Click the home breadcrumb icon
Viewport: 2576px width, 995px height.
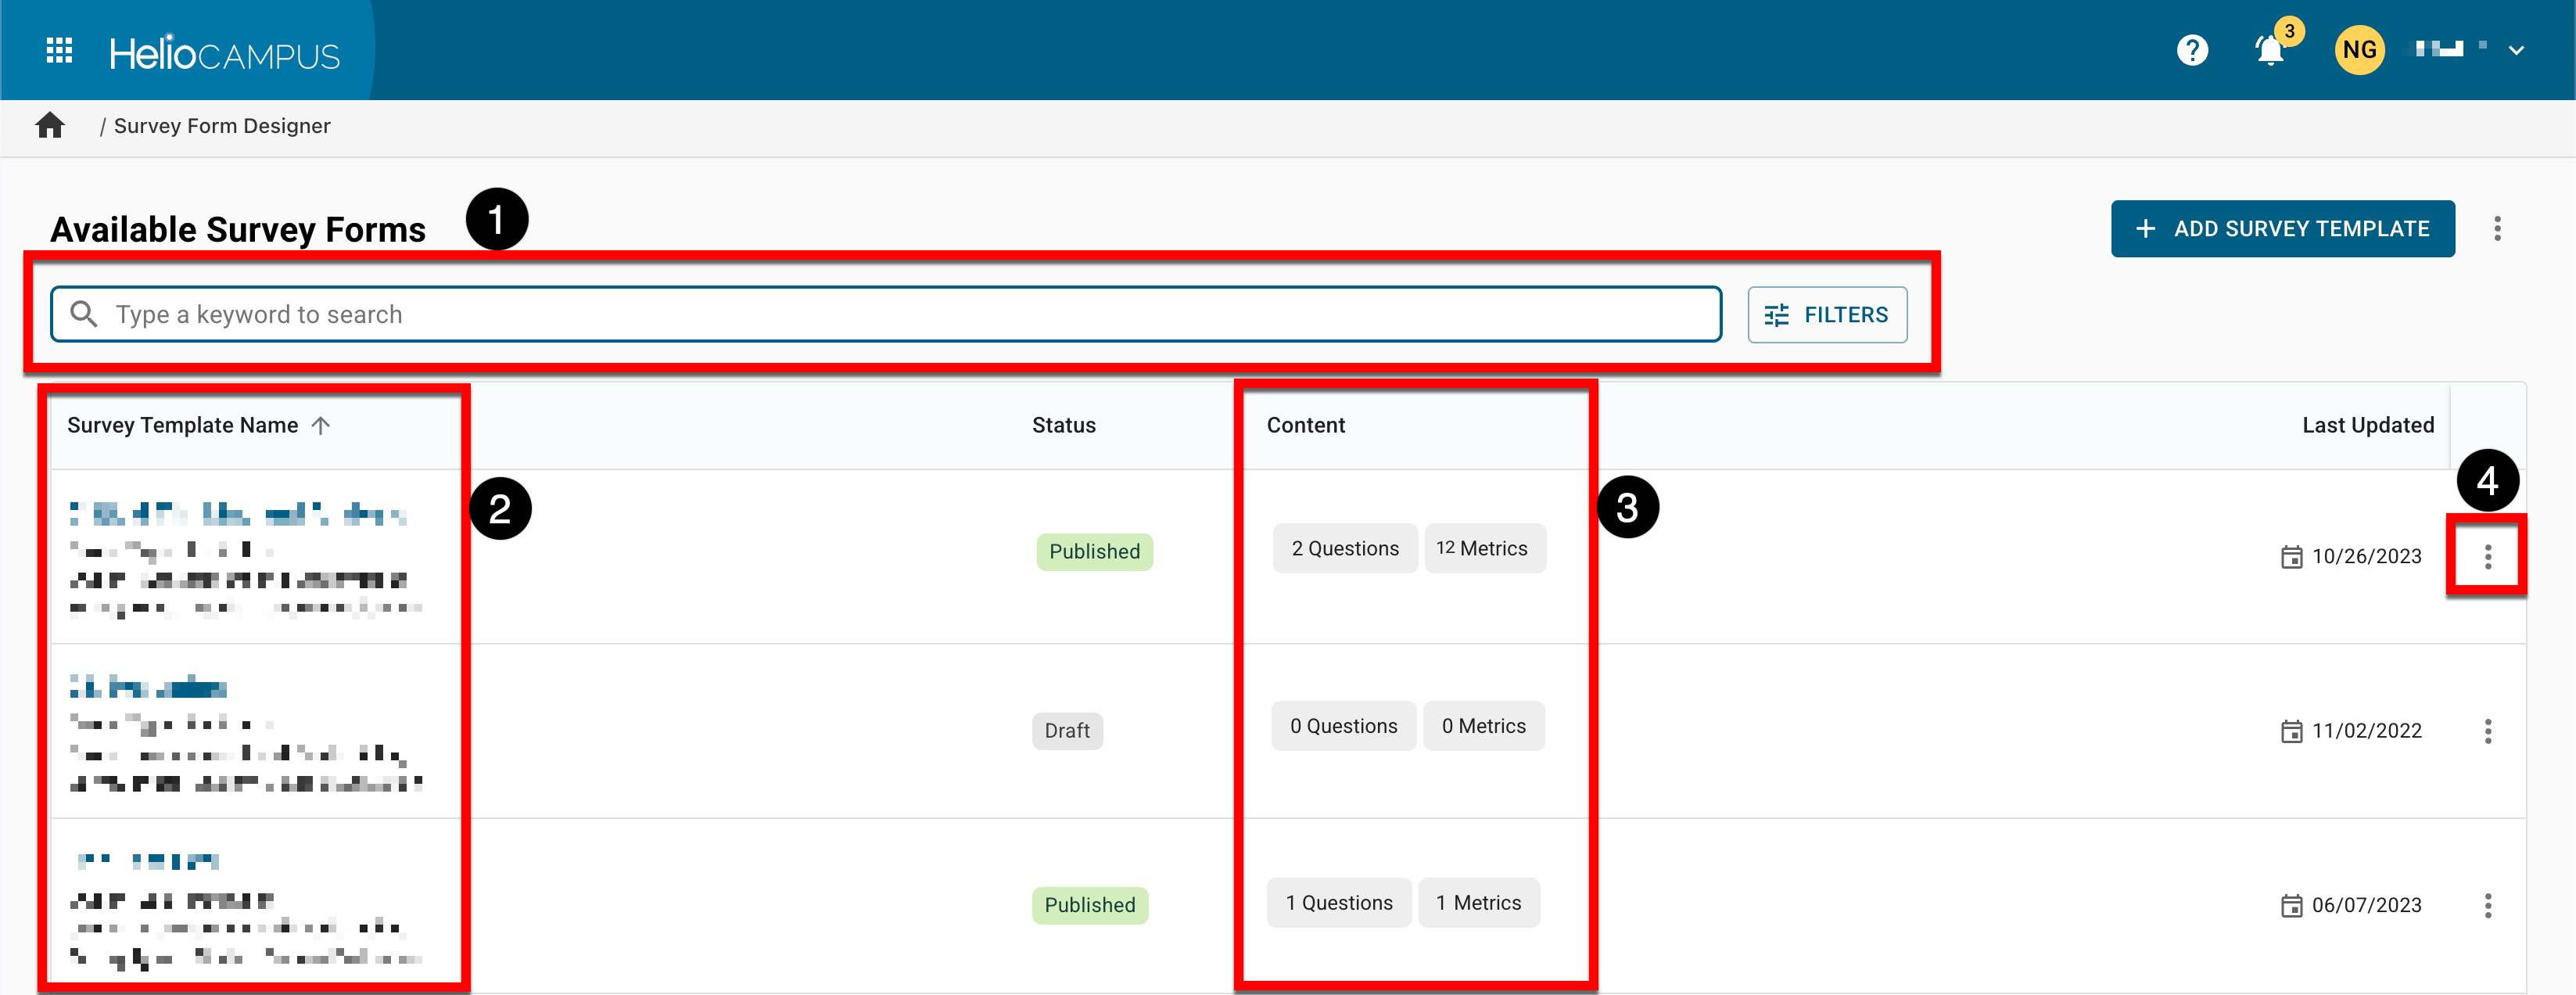[x=50, y=126]
